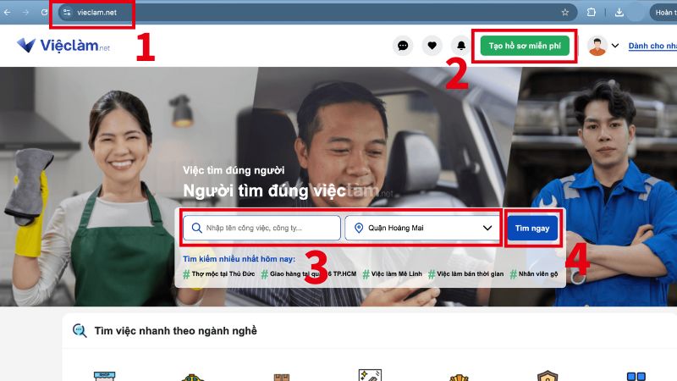Open the Quận Hoàng Mai location dropdown

pyautogui.click(x=422, y=228)
